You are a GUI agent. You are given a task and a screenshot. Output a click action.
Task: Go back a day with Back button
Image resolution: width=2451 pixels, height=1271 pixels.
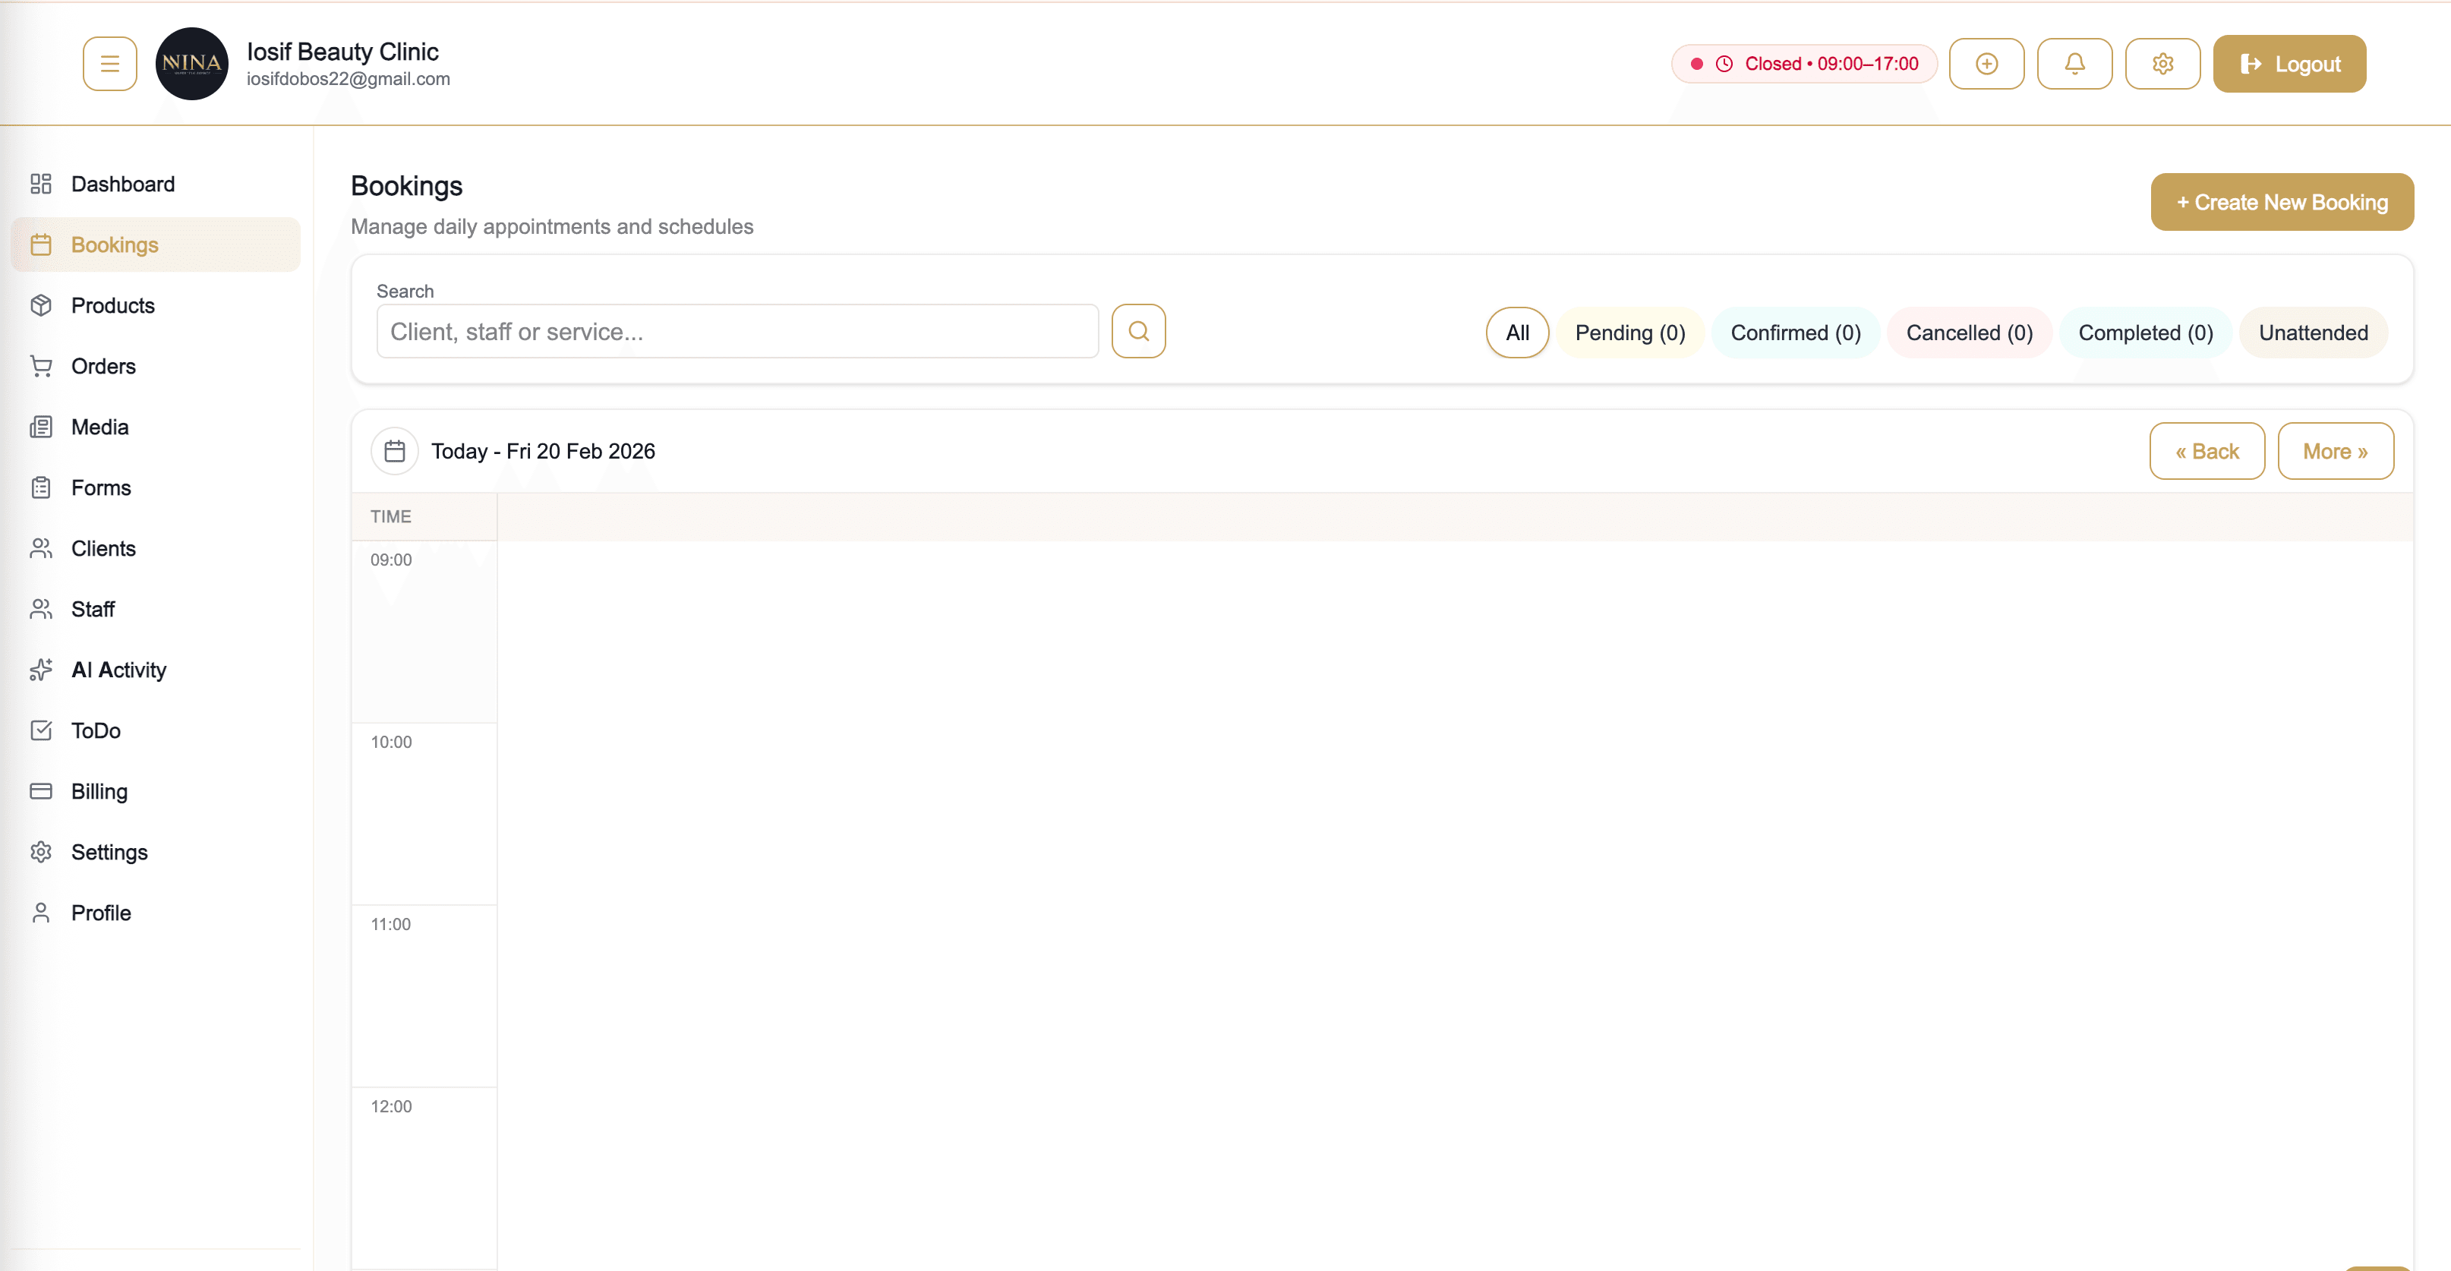2207,451
